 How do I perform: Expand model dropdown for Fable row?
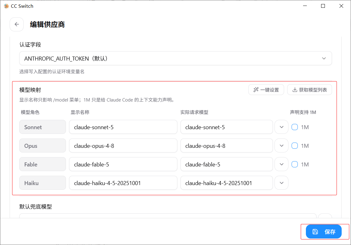[282, 164]
